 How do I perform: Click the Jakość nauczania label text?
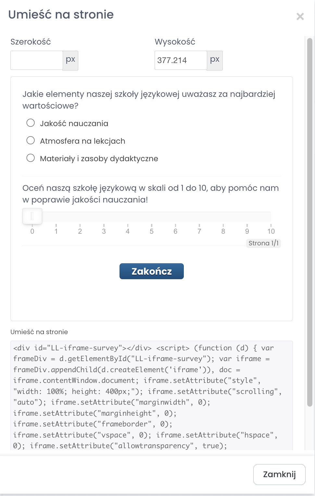[74, 124]
